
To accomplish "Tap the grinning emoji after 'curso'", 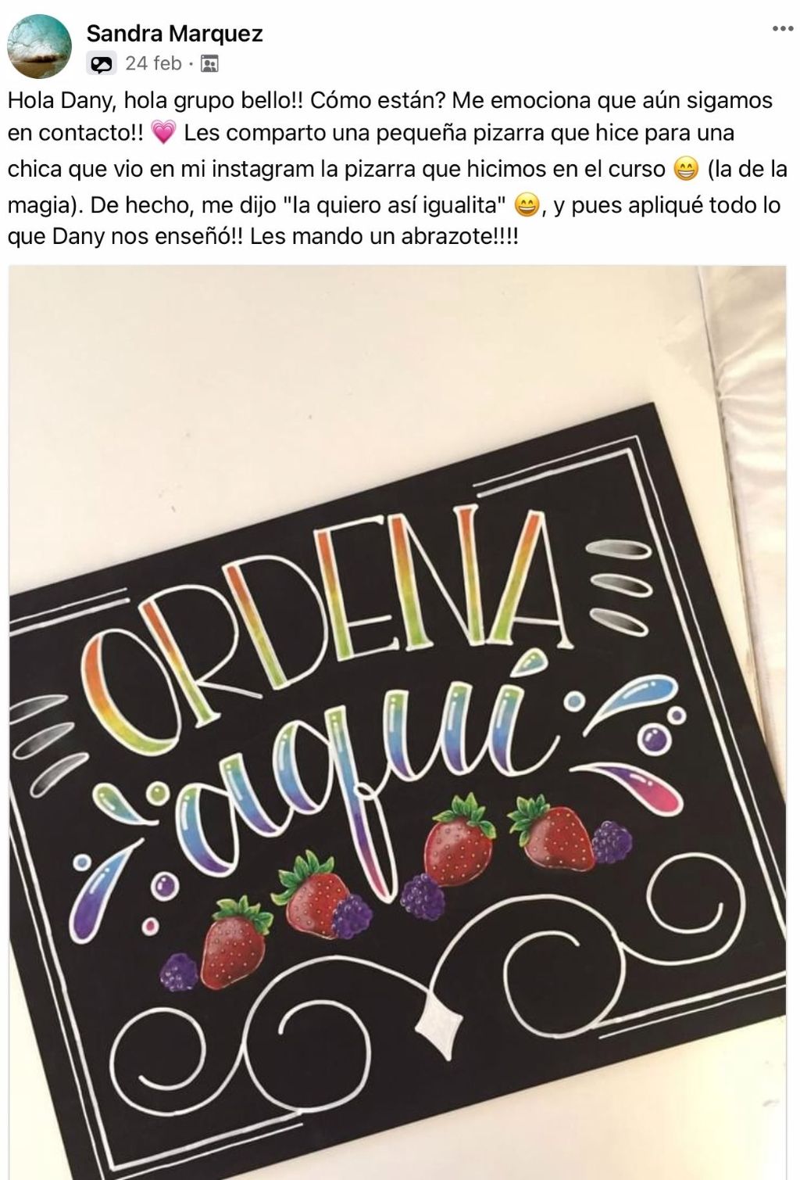I will pyautogui.click(x=685, y=170).
